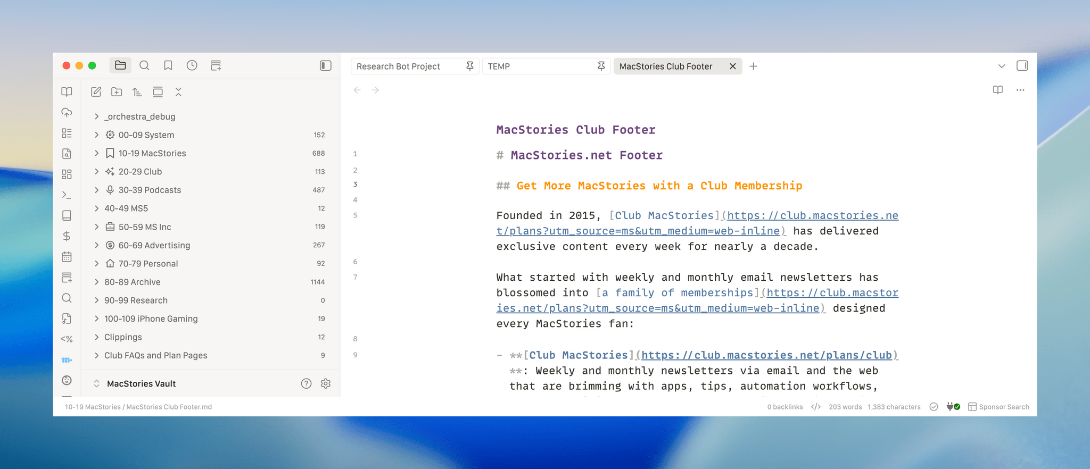Open the MacStories Vault switcher
This screenshot has width=1090, height=469.
(x=141, y=383)
